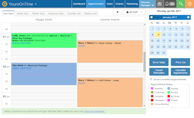
Task: Click Maggie Smith staff column header
Action: click(x=44, y=19)
